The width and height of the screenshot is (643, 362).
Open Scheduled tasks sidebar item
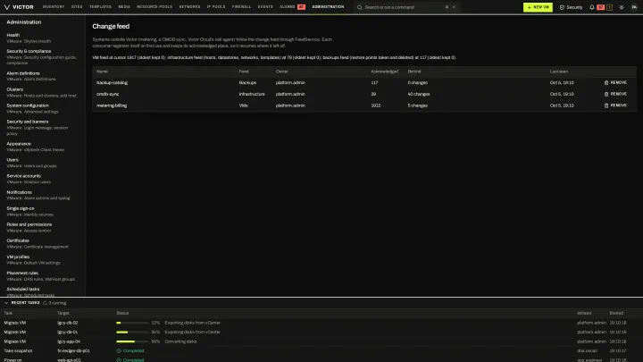coord(43,291)
